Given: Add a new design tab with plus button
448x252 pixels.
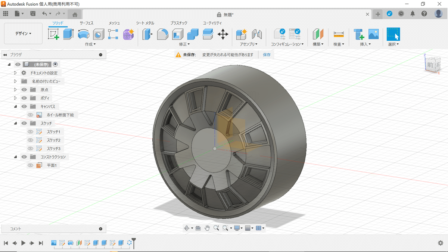Looking at the screenshot, I should (x=378, y=14).
